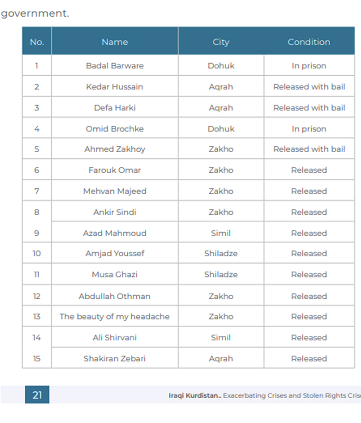Select the Amjad Youssef row name

(115, 254)
